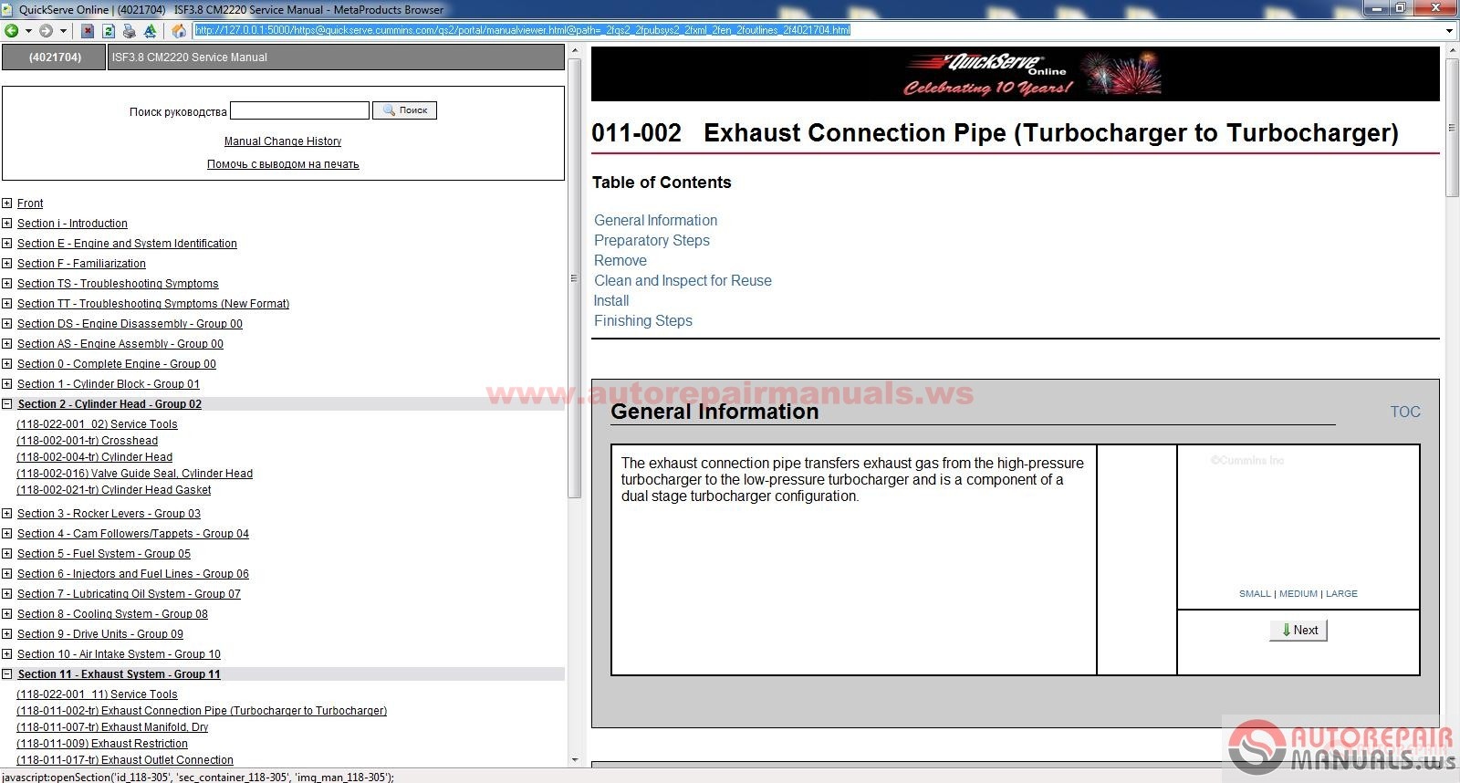Open (118-002-004-tr) Cylinder Head entry
The image size is (1460, 783).
pyautogui.click(x=95, y=457)
